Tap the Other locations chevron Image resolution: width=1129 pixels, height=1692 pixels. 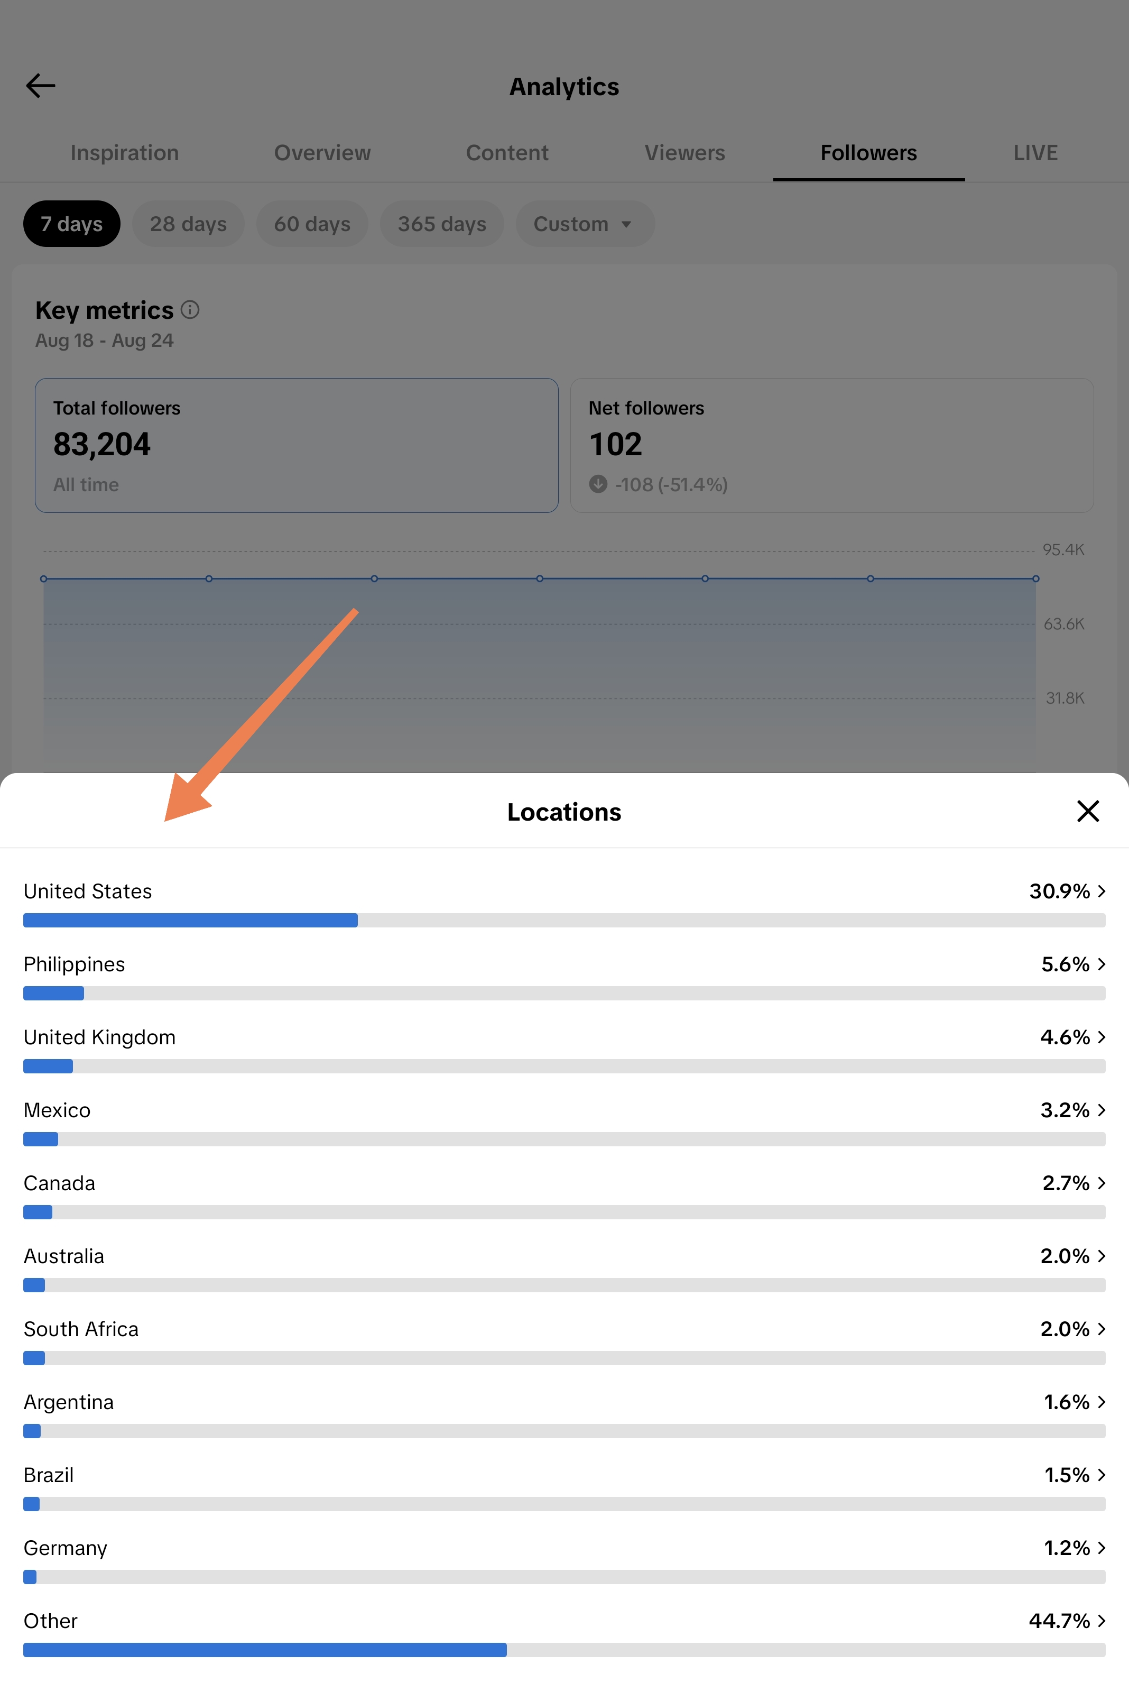coord(1101,1621)
